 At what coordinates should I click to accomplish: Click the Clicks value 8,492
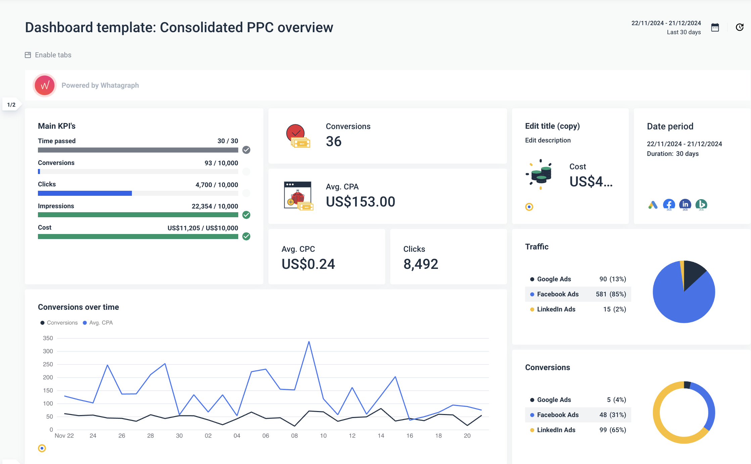pos(421,264)
